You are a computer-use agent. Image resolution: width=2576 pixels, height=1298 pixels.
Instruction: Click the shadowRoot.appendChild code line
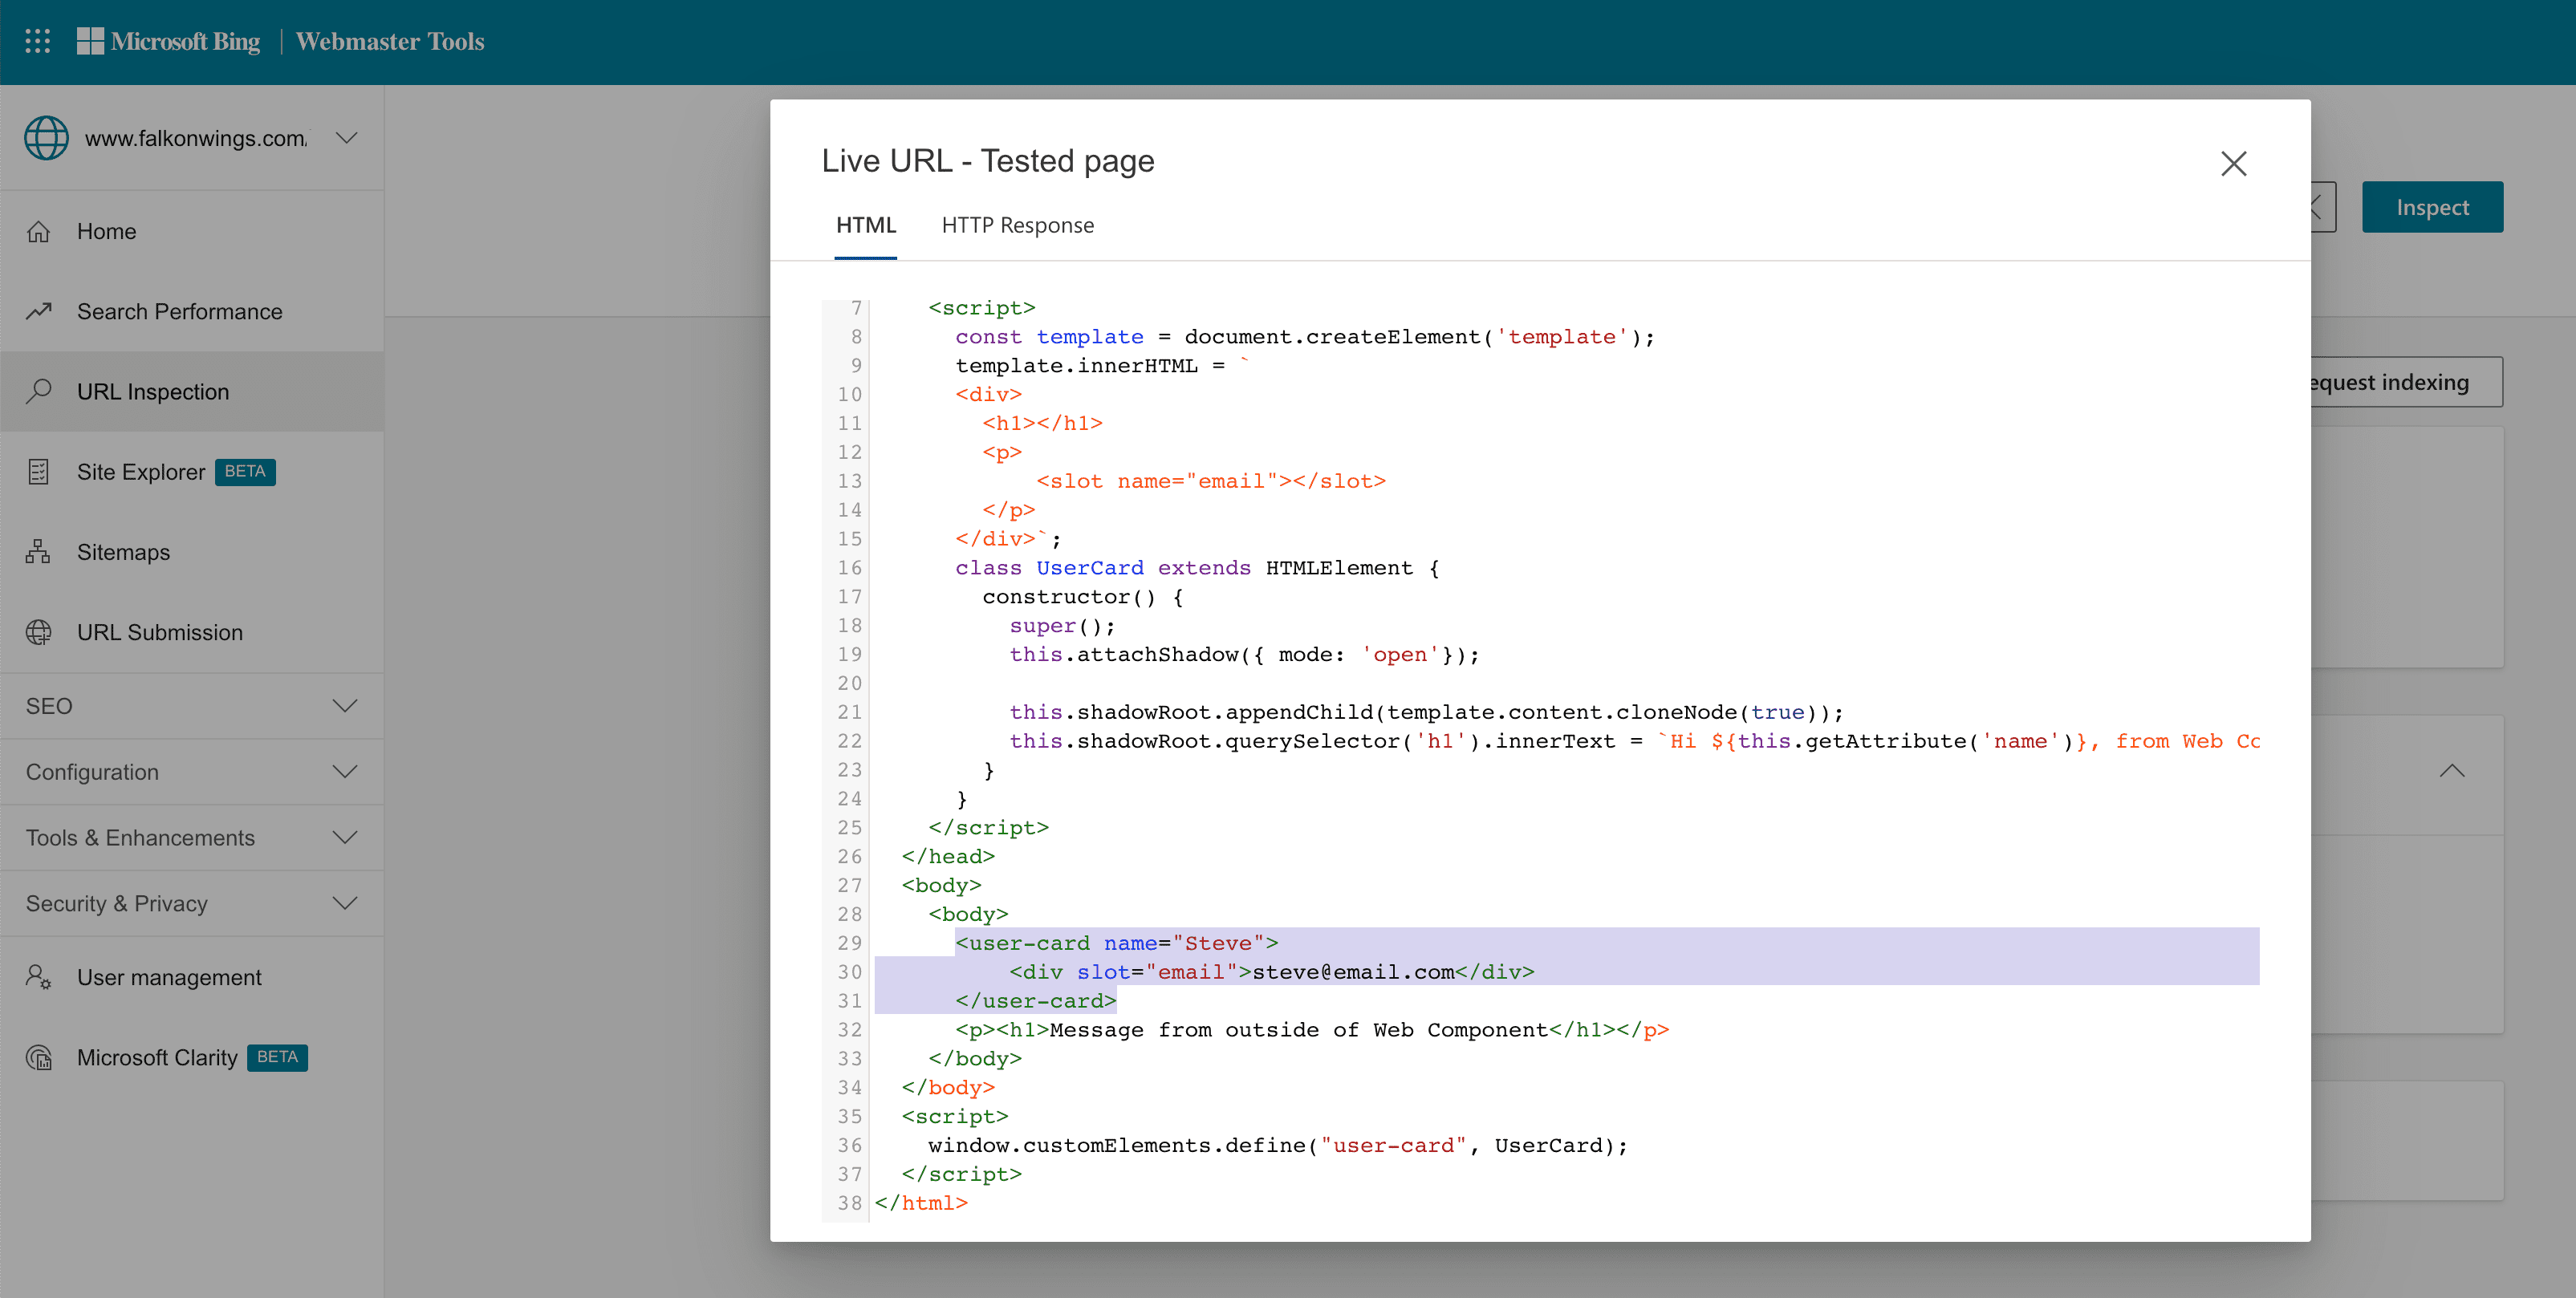1426,712
